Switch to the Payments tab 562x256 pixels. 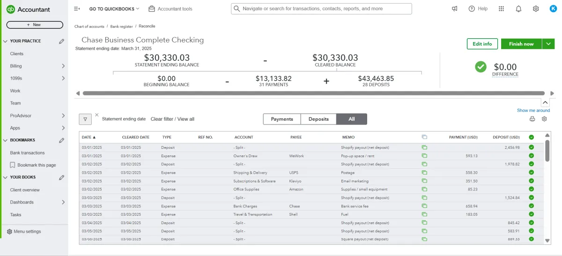pyautogui.click(x=282, y=119)
